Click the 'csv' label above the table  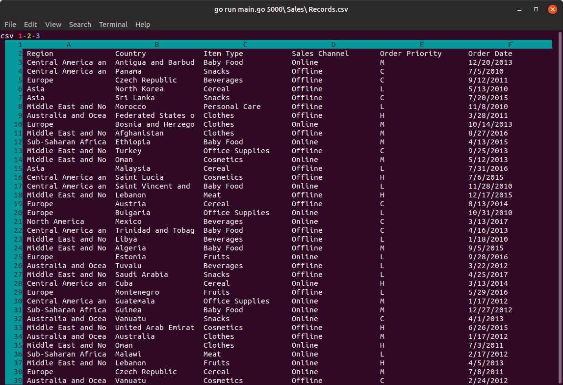click(x=7, y=36)
